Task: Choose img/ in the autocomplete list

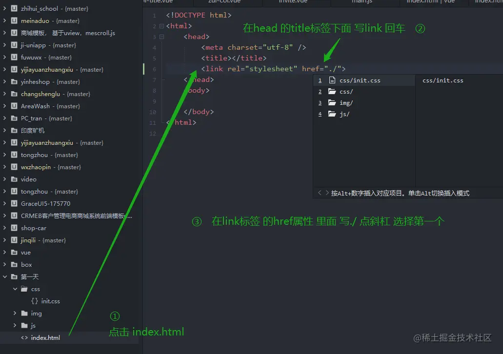Action: tap(364, 102)
